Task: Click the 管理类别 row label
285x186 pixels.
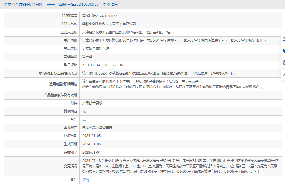Action: click(71, 57)
